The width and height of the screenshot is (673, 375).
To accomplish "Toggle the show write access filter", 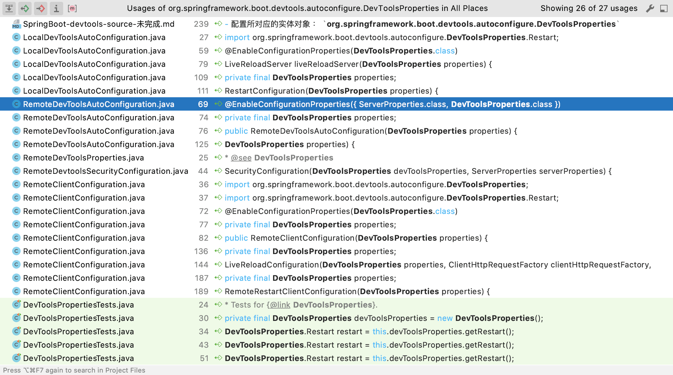I will tap(41, 8).
